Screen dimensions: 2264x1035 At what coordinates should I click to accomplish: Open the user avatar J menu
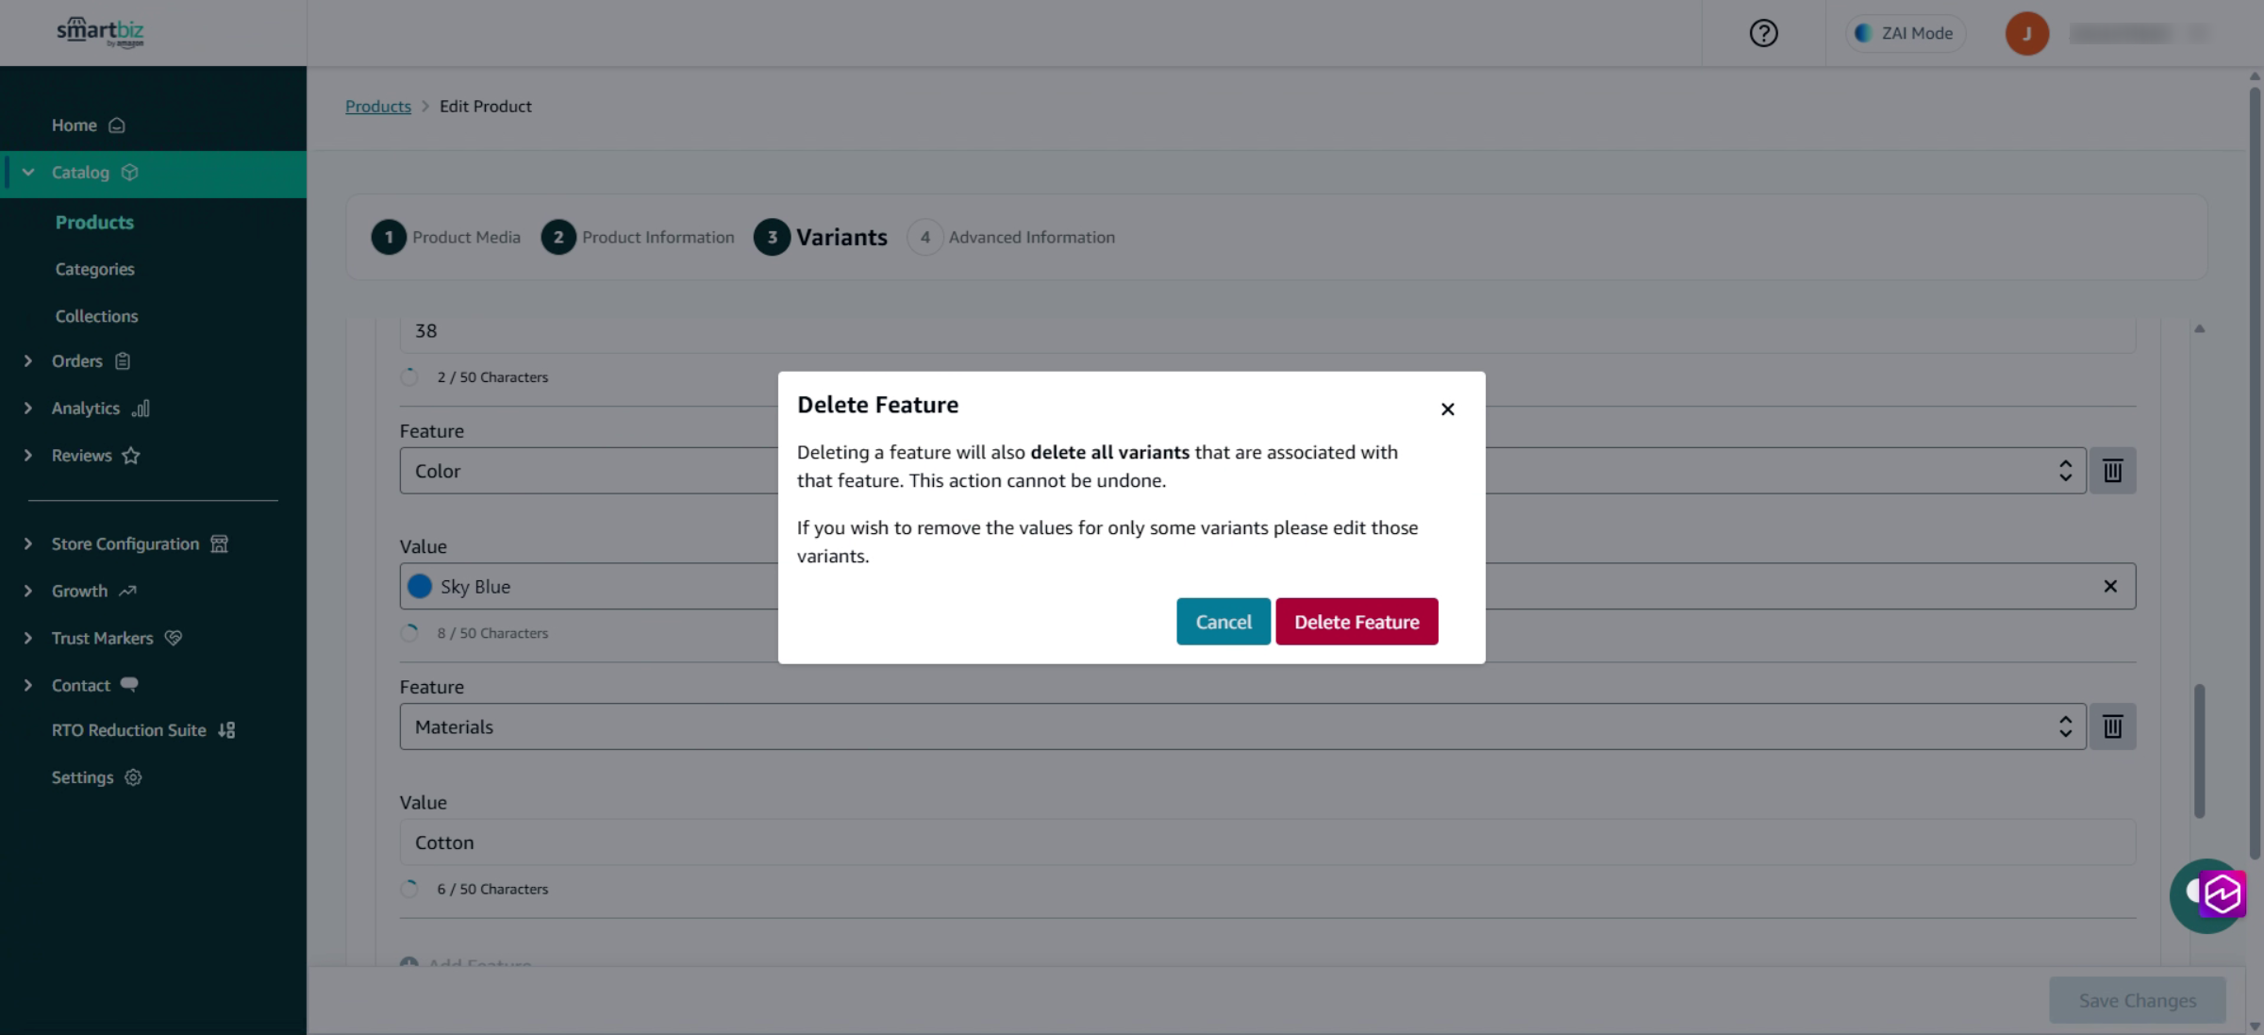click(x=2026, y=33)
